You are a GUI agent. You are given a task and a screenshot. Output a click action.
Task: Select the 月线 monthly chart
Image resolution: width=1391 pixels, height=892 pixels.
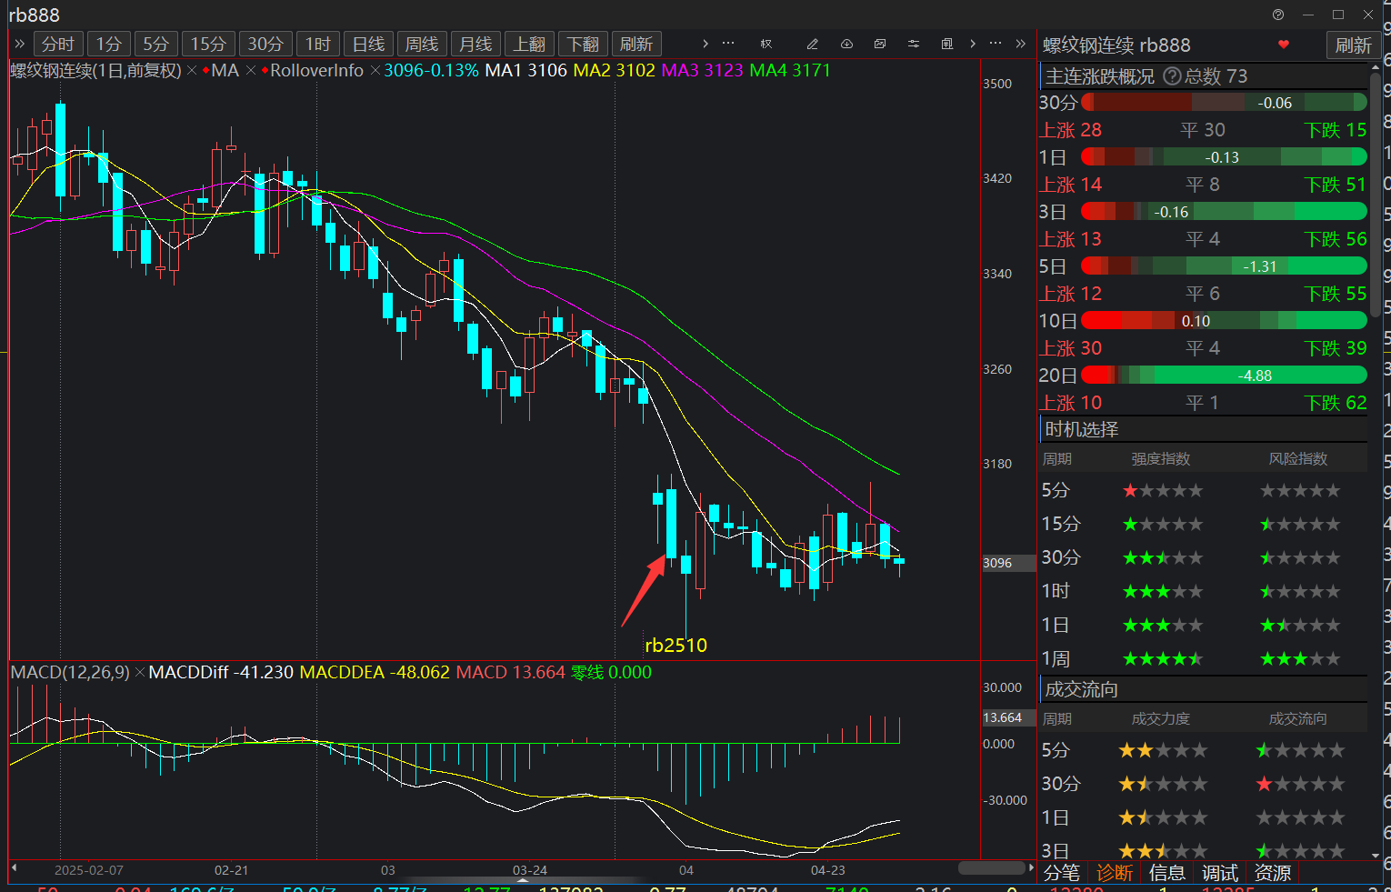tap(475, 44)
